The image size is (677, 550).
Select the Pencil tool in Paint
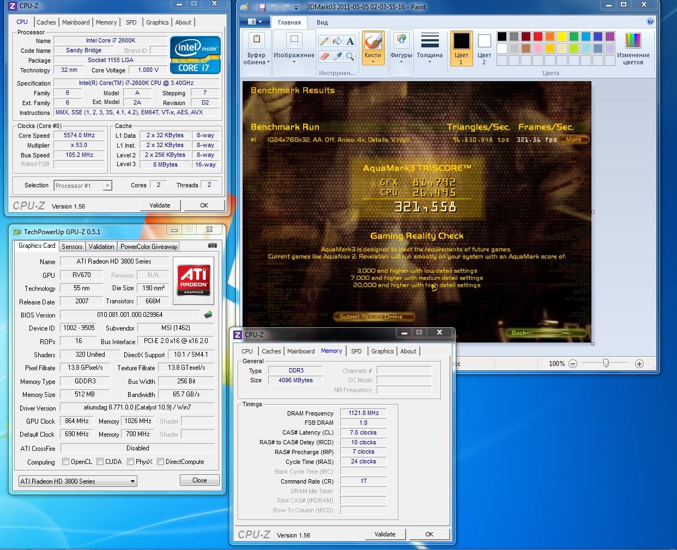tap(324, 41)
